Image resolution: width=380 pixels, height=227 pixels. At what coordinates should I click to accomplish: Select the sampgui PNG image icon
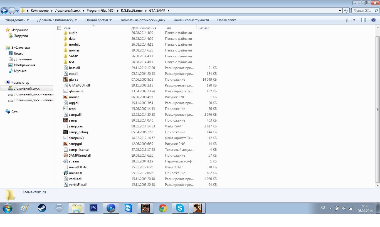[x=66, y=144]
